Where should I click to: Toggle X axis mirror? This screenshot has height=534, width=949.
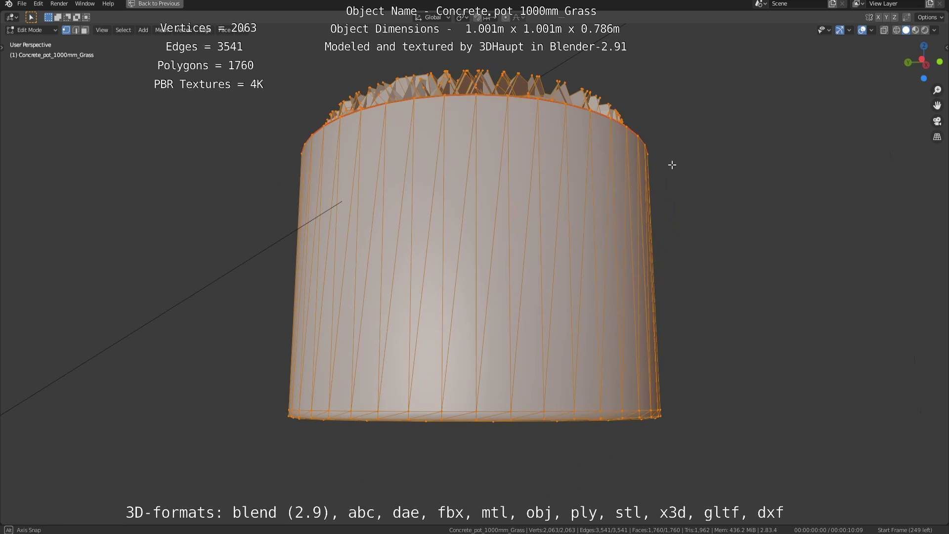[878, 17]
